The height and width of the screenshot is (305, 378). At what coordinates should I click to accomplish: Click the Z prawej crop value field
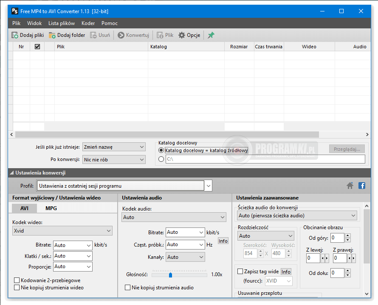(340, 258)
